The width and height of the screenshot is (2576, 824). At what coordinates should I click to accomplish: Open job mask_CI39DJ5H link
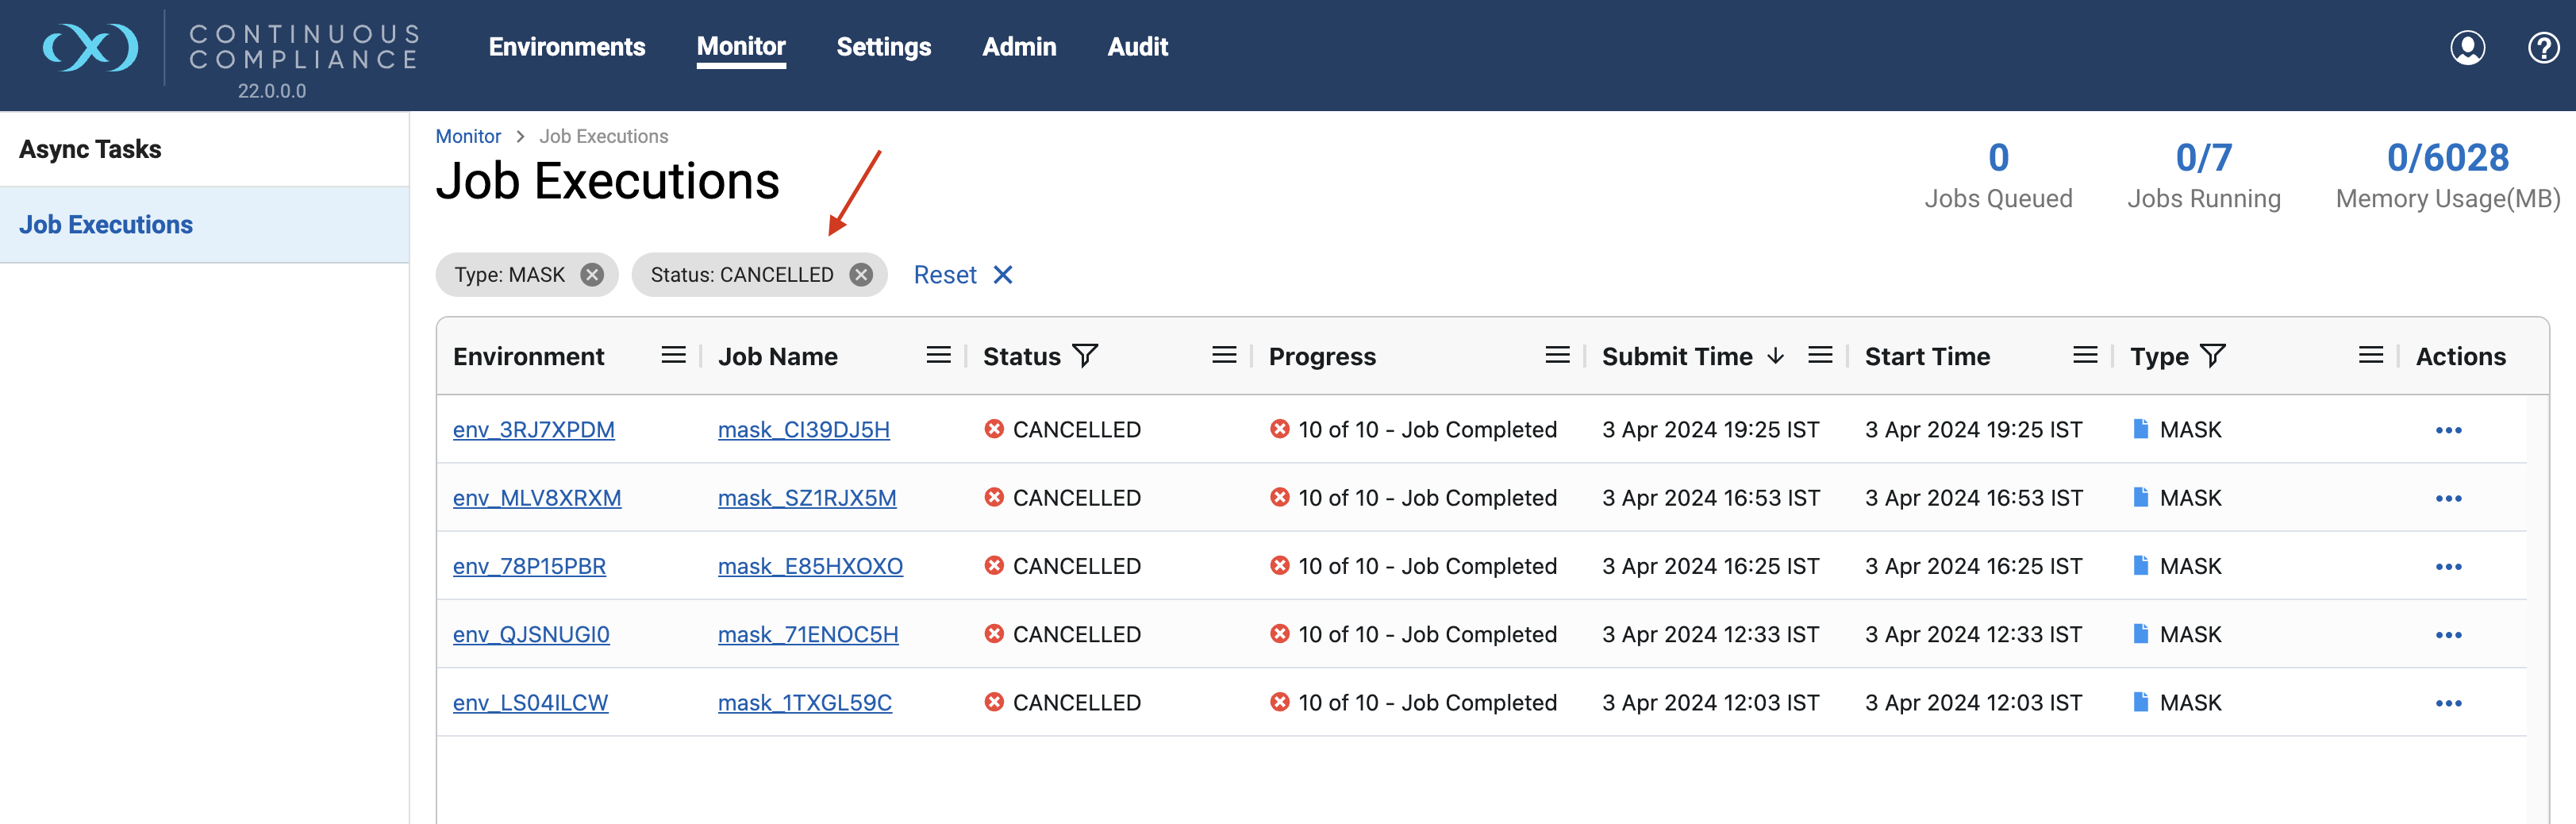click(x=804, y=430)
